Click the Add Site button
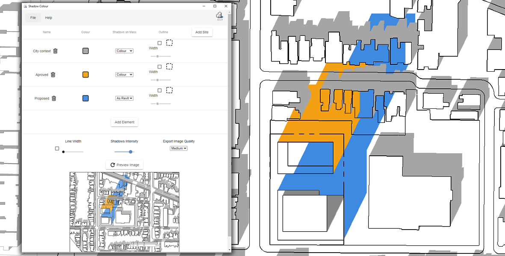 pyautogui.click(x=202, y=32)
